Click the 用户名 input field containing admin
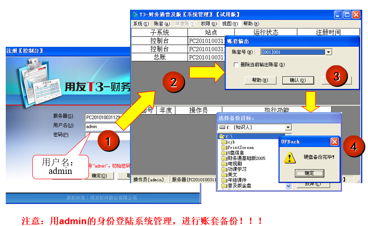This screenshot has height=226, width=368. pyautogui.click(x=106, y=126)
